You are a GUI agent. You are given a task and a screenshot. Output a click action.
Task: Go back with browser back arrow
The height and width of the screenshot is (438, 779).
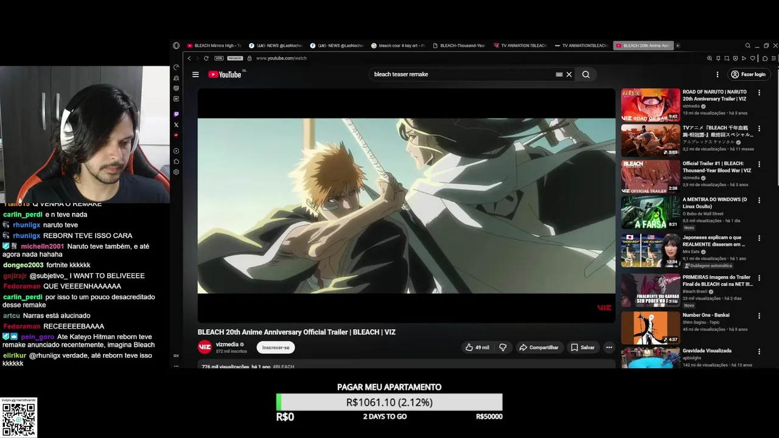coord(189,58)
